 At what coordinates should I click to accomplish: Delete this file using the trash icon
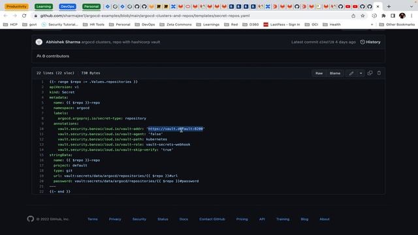click(x=379, y=72)
